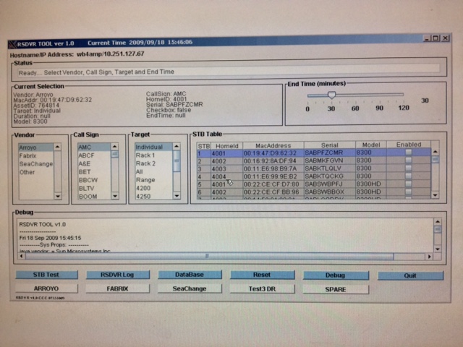Click Debug panel scroll up arrow

438,222
